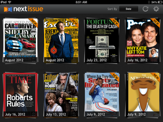Tap the 8:51 AM clock
The width and height of the screenshot is (163, 122).
click(81, 2)
